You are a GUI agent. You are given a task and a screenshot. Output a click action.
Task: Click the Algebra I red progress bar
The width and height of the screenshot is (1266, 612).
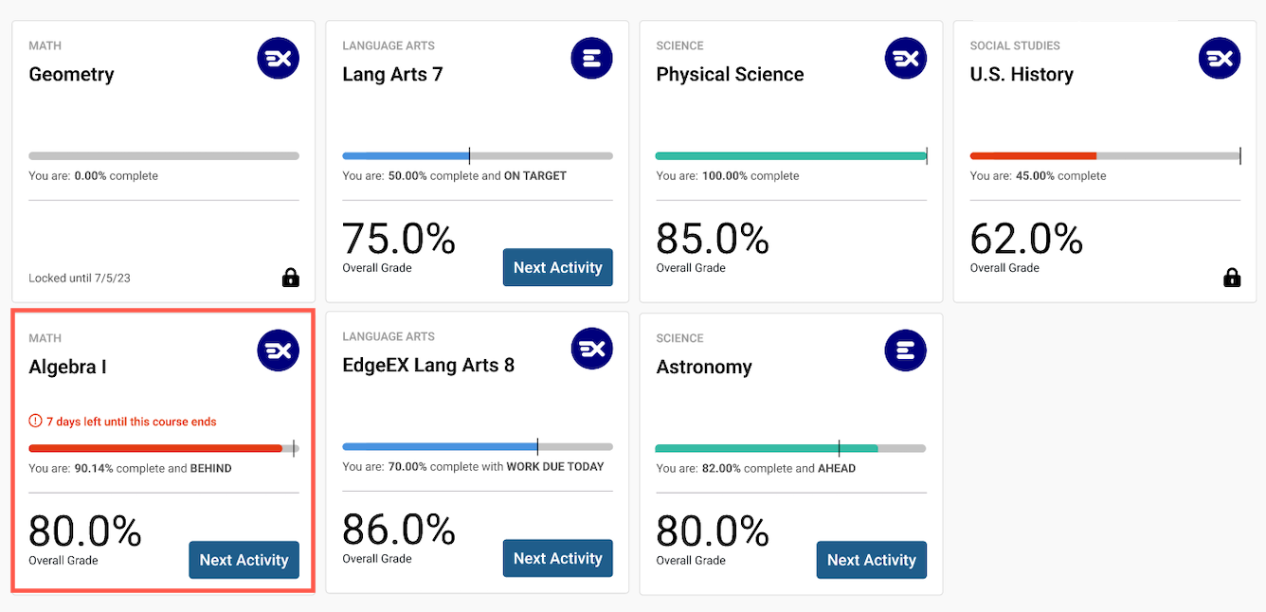tap(156, 448)
